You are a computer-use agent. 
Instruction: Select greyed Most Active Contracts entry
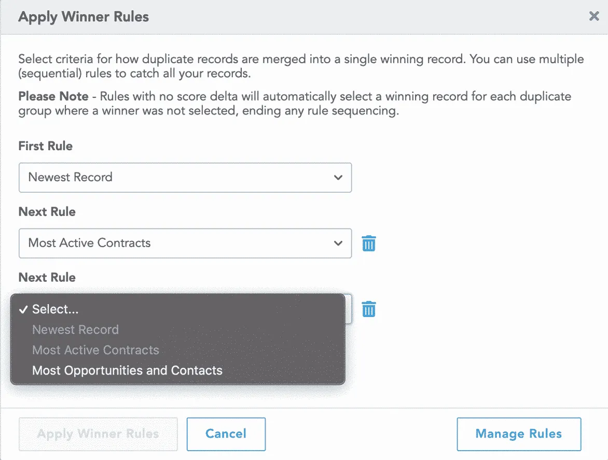tap(96, 350)
